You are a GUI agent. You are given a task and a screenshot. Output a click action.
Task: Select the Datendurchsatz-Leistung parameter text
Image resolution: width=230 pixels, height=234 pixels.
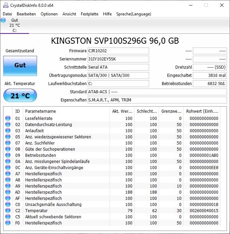48,125
